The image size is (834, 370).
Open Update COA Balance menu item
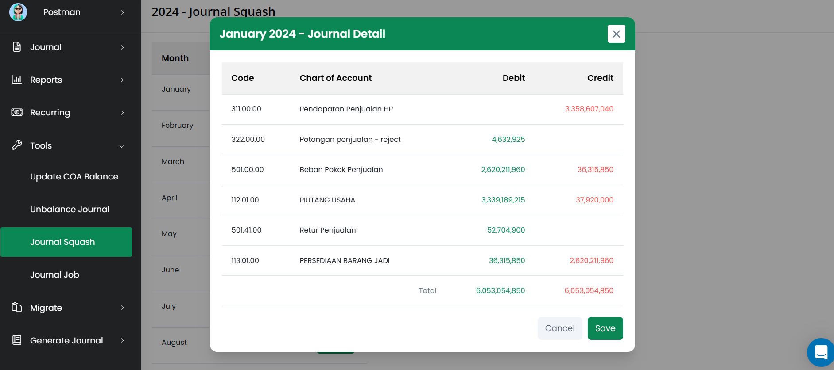[x=74, y=177]
